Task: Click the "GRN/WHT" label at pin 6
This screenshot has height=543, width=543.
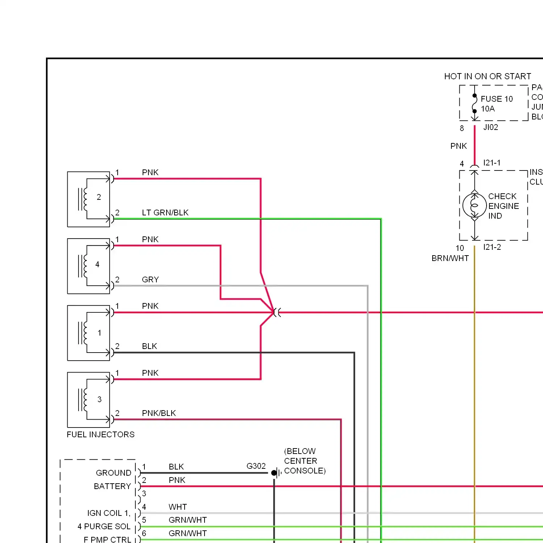Action: [x=188, y=533]
